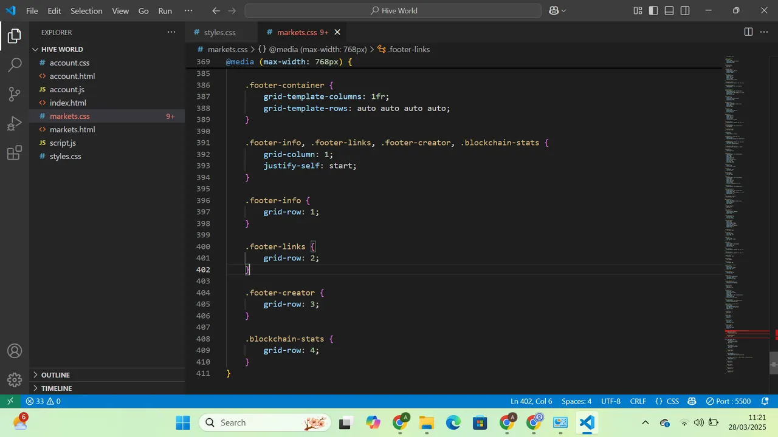
Task: Expand the OUTLINE section
Action: coord(107,375)
